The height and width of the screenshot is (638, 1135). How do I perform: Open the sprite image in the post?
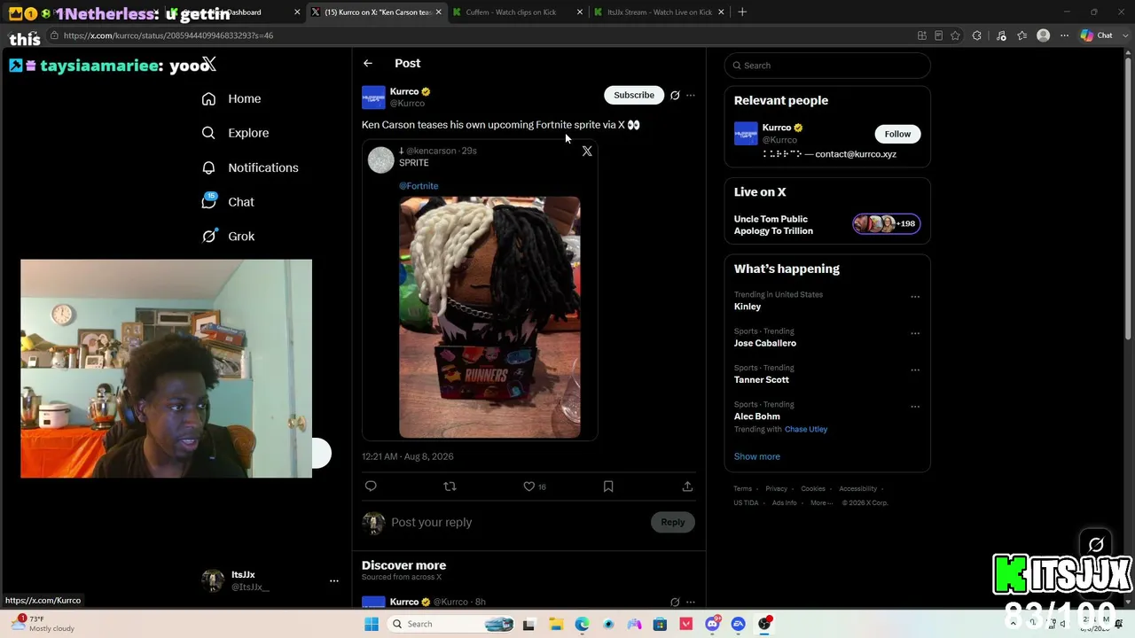pos(489,317)
